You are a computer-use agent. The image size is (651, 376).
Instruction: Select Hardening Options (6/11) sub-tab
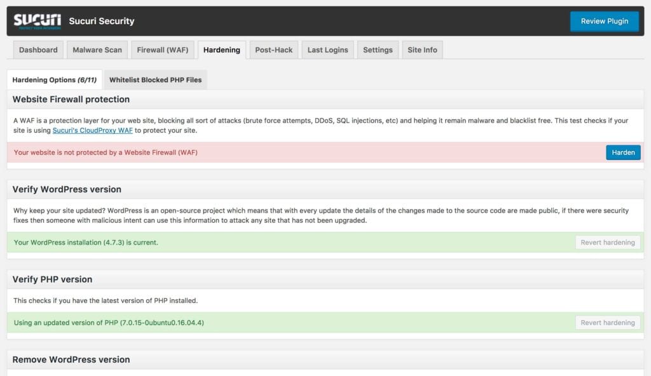(x=55, y=79)
